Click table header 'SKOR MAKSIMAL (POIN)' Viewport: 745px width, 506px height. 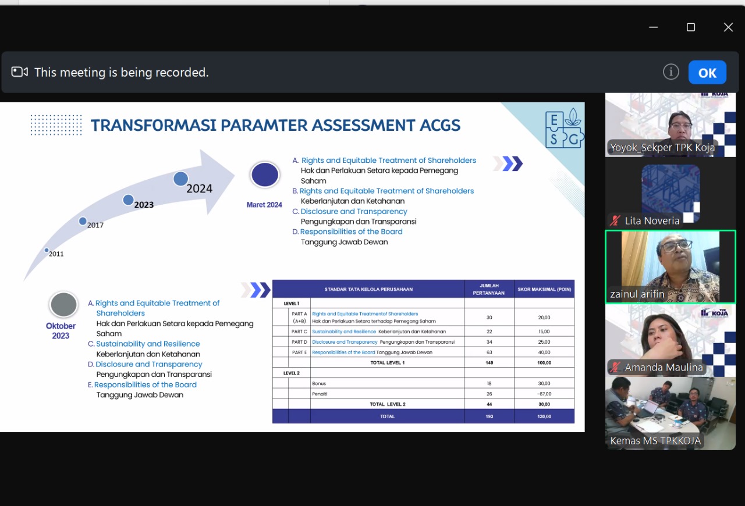[544, 289]
